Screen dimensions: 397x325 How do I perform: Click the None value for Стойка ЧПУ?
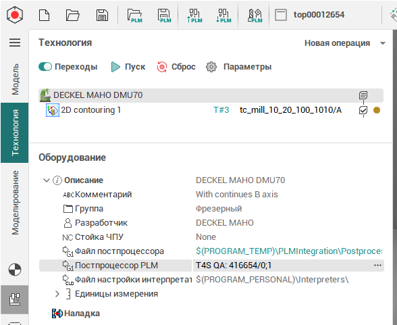[x=206, y=237]
